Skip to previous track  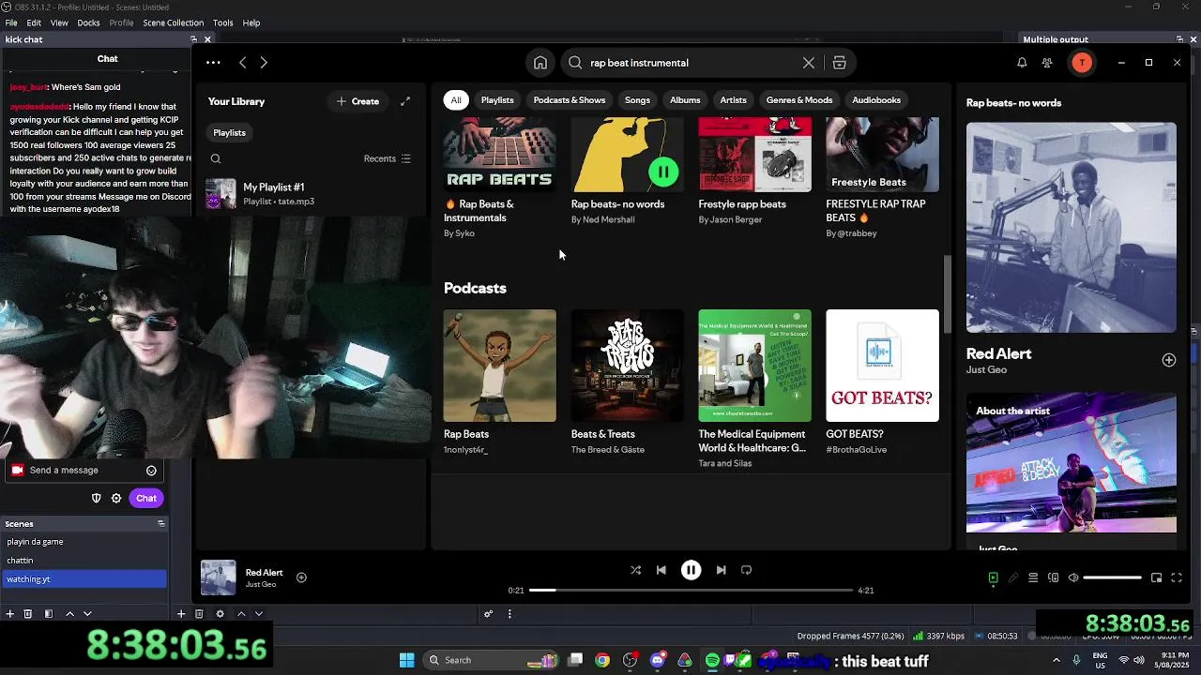click(661, 570)
